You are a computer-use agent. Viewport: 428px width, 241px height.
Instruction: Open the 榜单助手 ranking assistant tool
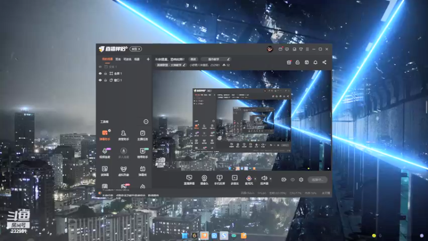pyautogui.click(x=142, y=153)
